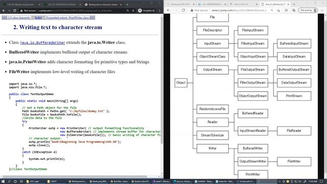Click the OutputStream box in diagram

(213, 70)
